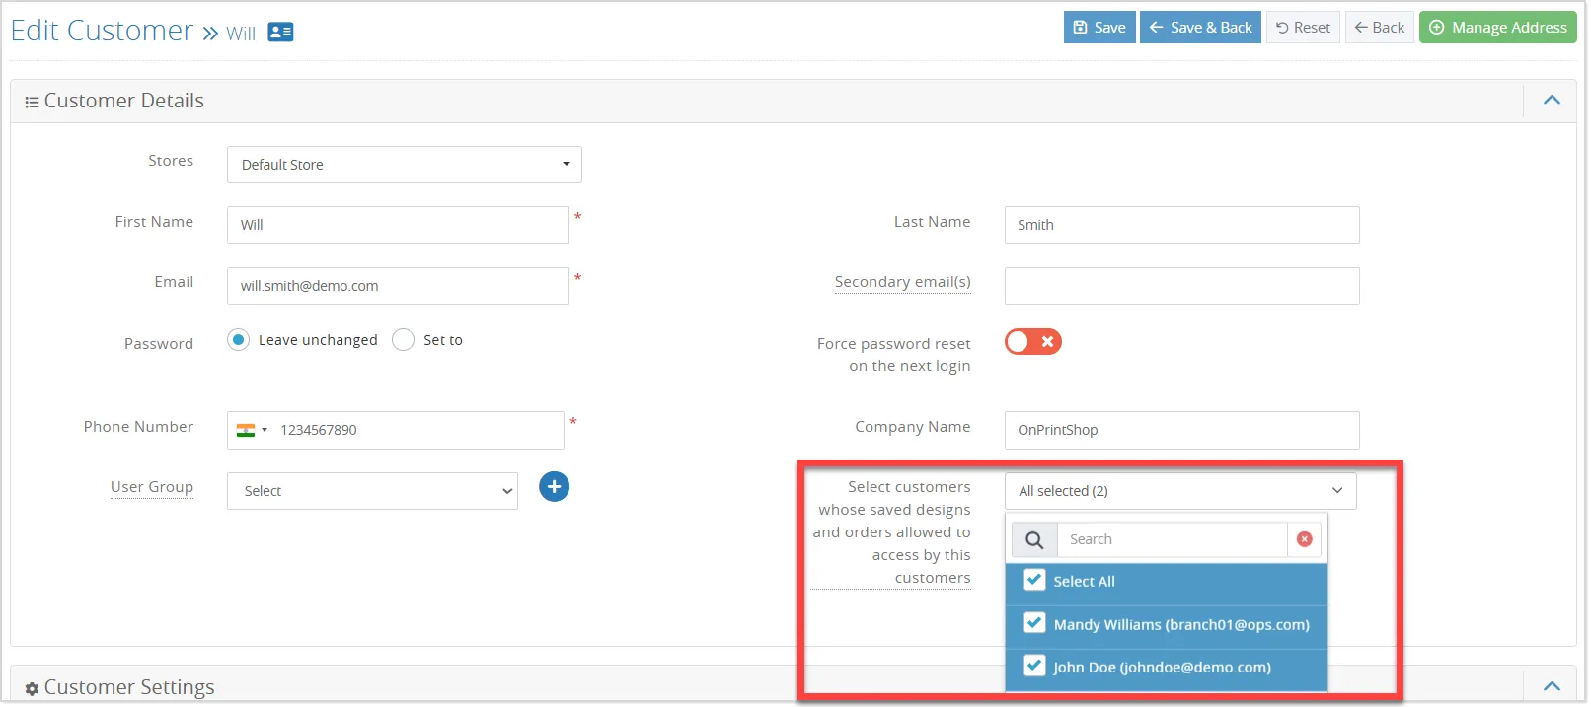Click the Reset button
The height and width of the screenshot is (707, 1591).
1303,28
